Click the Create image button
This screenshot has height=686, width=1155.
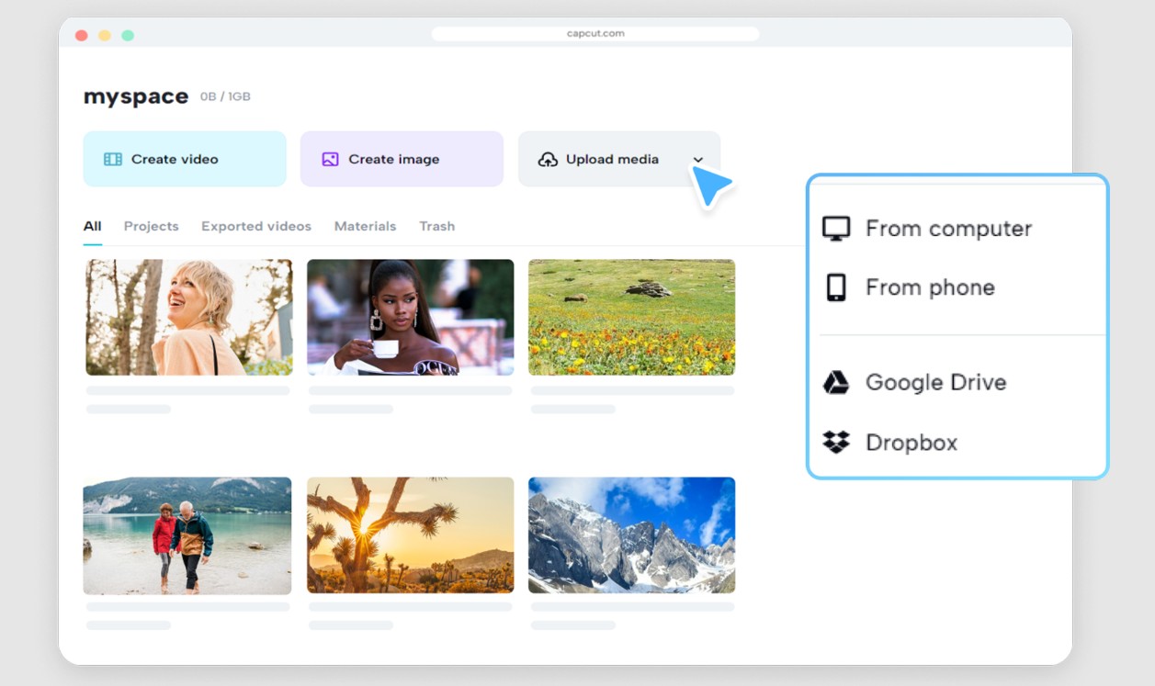pos(402,159)
